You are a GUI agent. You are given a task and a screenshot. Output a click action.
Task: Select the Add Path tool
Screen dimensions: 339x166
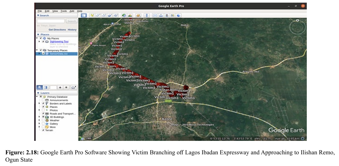coord(104,15)
